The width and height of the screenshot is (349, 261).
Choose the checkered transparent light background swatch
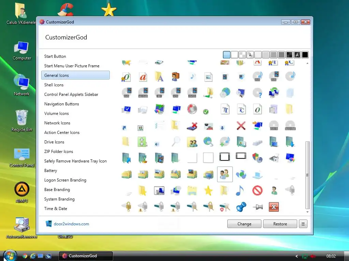(x=242, y=55)
